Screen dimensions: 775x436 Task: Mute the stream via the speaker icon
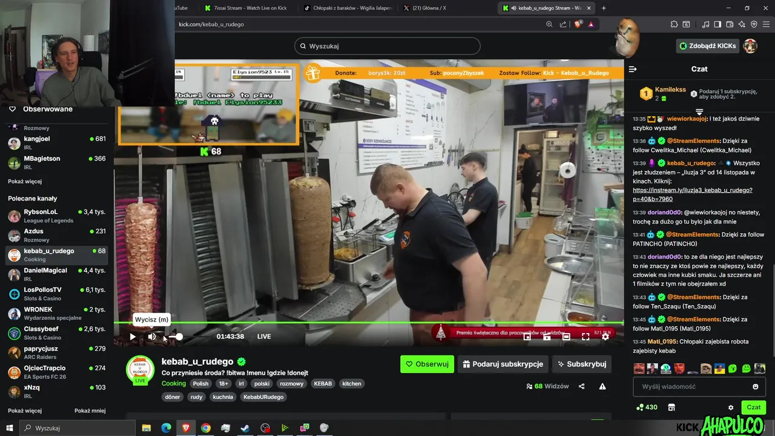coord(152,337)
